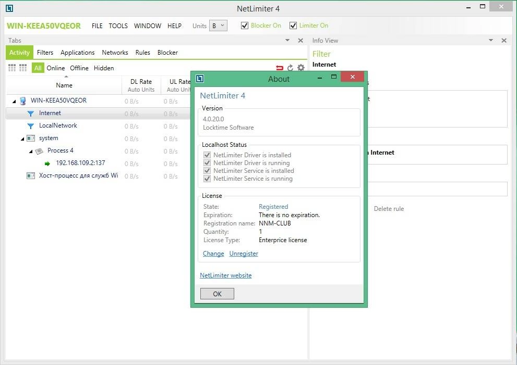The height and width of the screenshot is (365, 517).
Task: Click the red reset arrow icon
Action: coord(280,68)
